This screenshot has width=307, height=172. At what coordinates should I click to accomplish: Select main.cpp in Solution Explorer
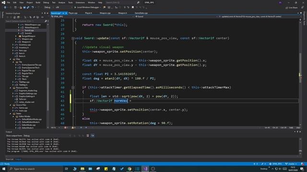(23, 111)
